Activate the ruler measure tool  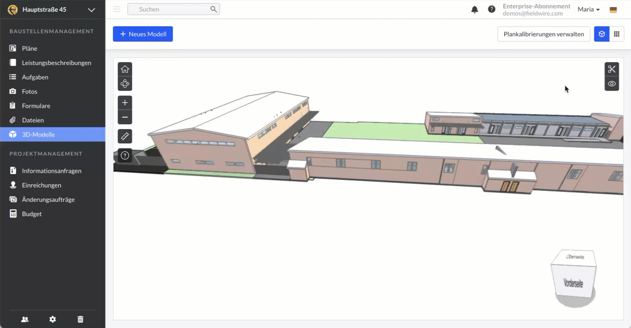(x=125, y=136)
